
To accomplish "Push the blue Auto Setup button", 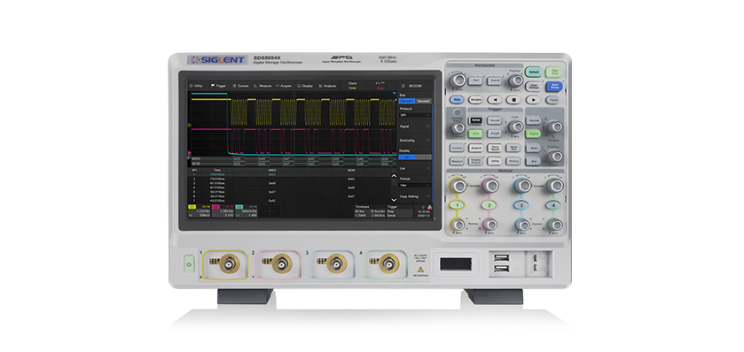I will point(553,87).
